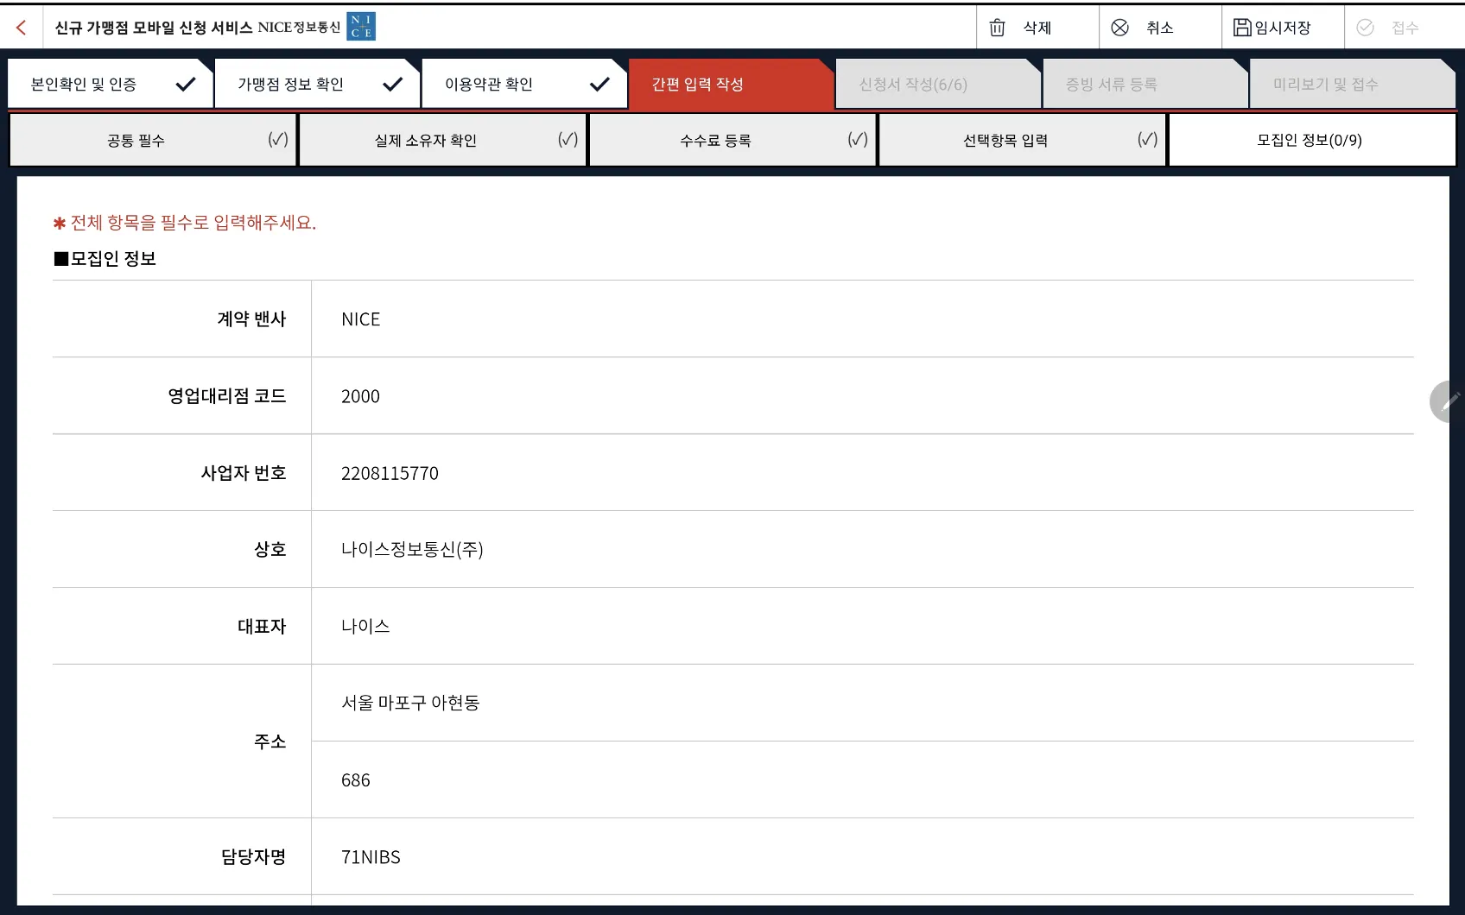This screenshot has width=1465, height=915.
Task: Edit the 상호 field showing 나이스정보통신(주)
Action: point(862,549)
